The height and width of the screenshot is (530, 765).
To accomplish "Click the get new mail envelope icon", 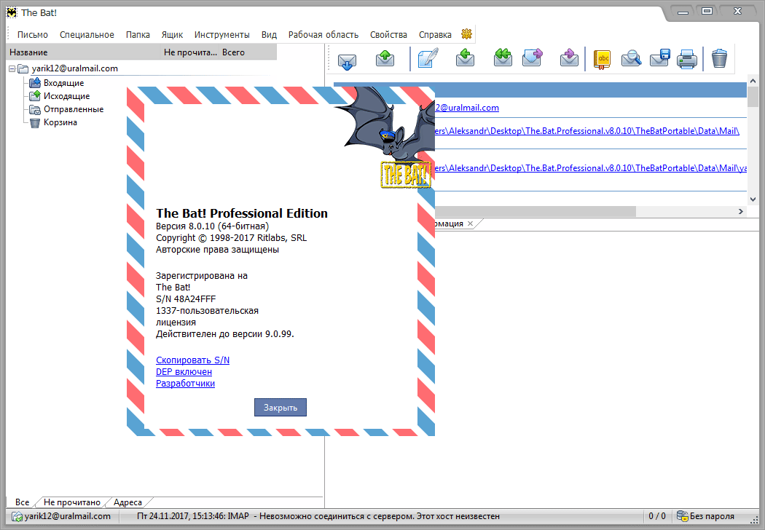I will (x=347, y=61).
